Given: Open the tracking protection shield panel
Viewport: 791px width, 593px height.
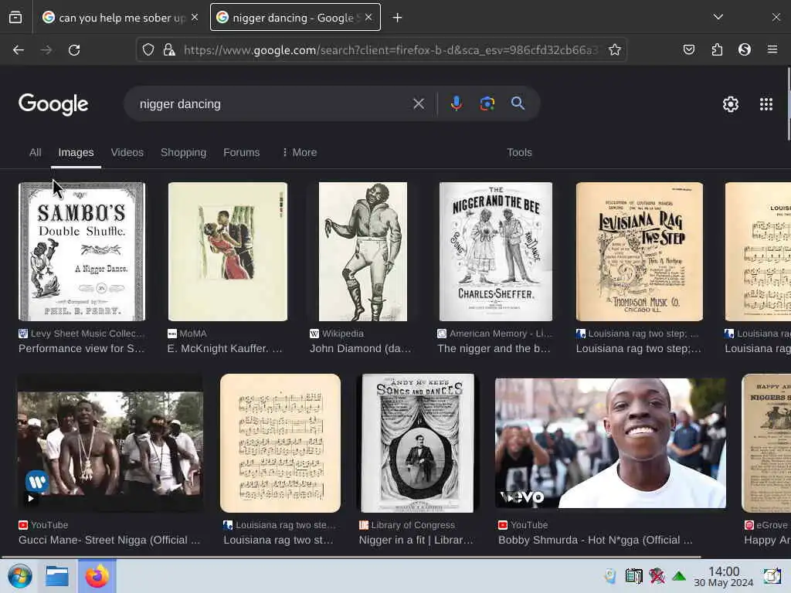Looking at the screenshot, I should pos(148,50).
